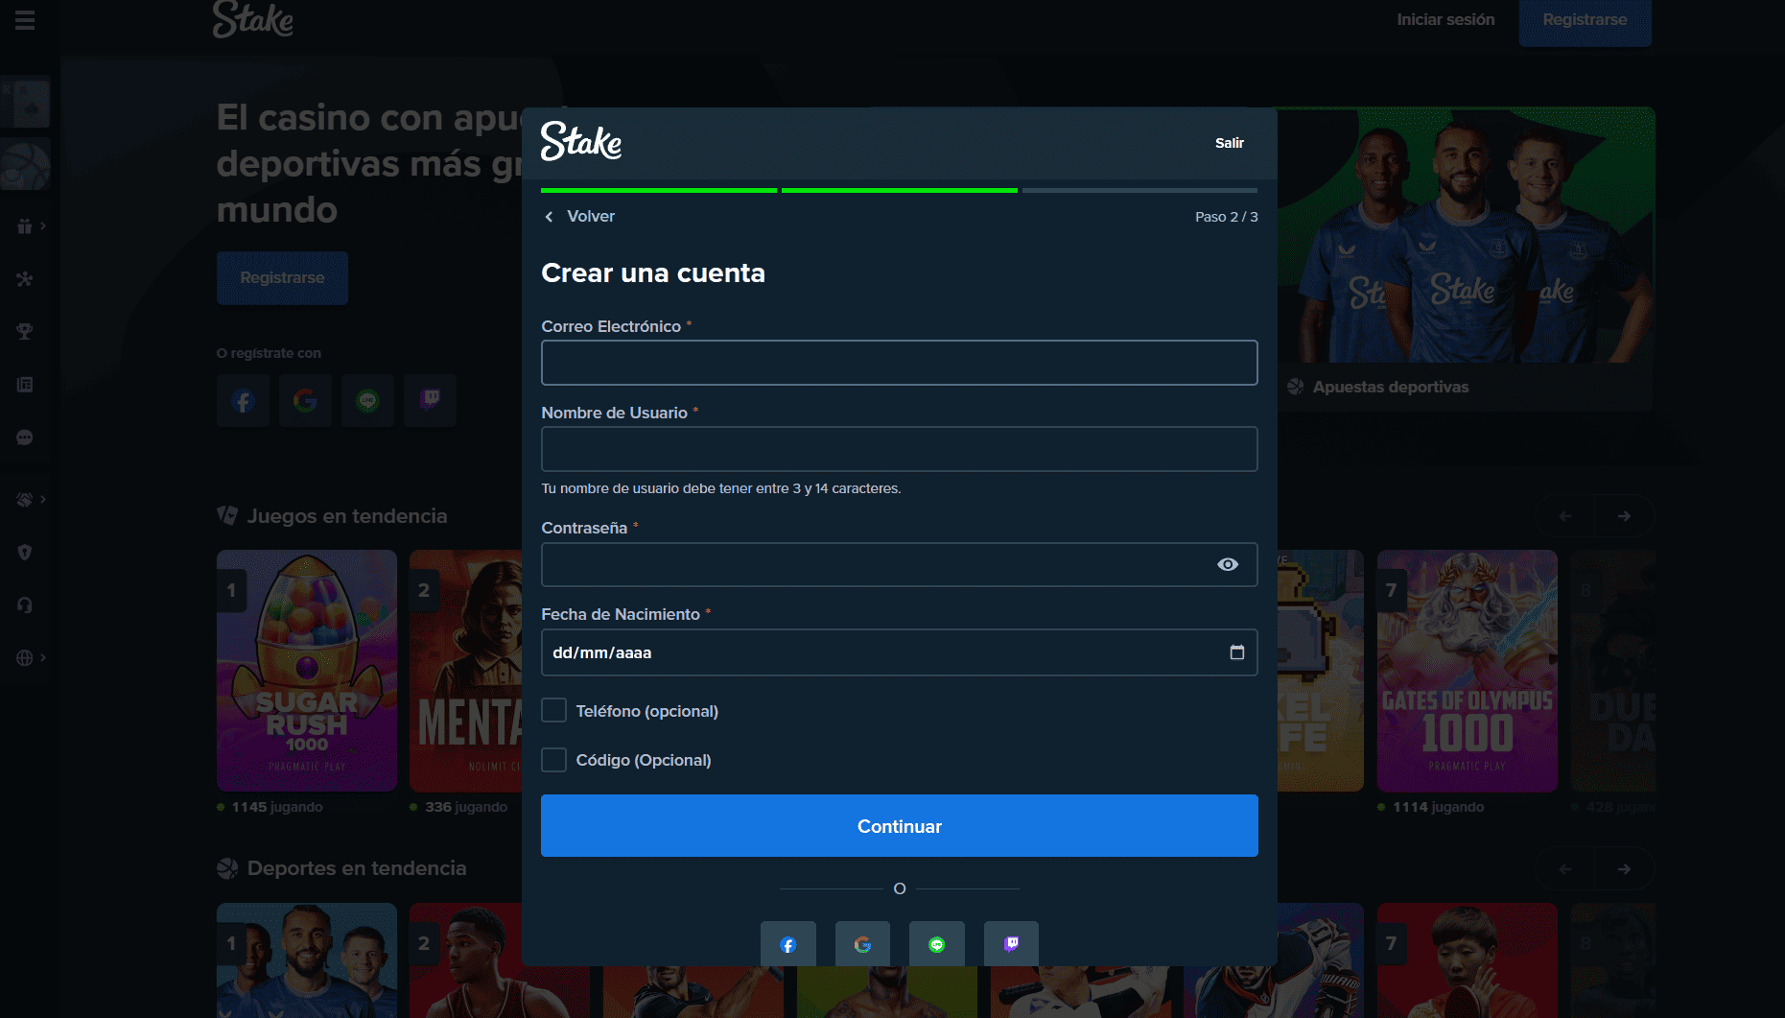Click the Continuar button
1785x1018 pixels.
900,826
